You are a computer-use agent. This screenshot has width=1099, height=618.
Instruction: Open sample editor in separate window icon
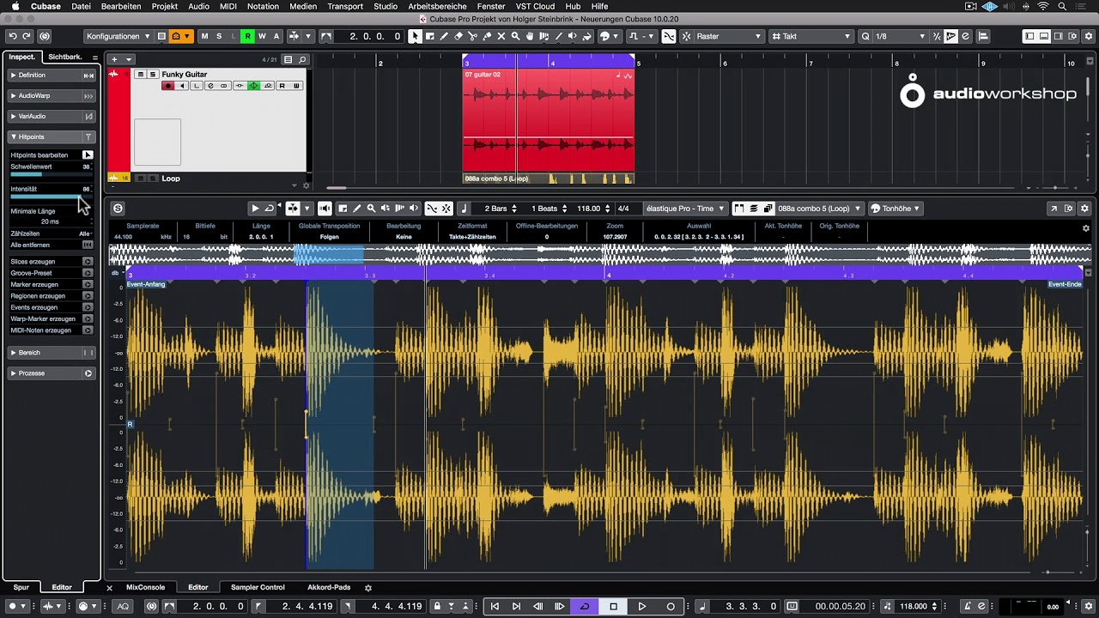click(x=1053, y=209)
